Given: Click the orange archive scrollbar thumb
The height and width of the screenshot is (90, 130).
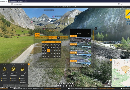Looking at the screenshot, I should [x=93, y=35].
